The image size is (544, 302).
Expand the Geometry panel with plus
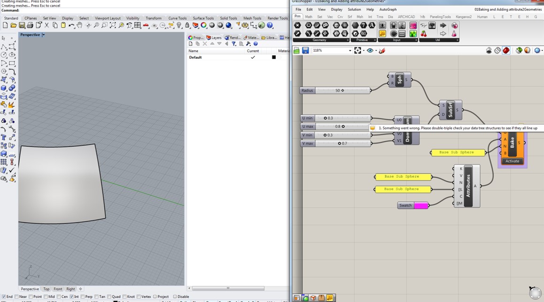(348, 40)
